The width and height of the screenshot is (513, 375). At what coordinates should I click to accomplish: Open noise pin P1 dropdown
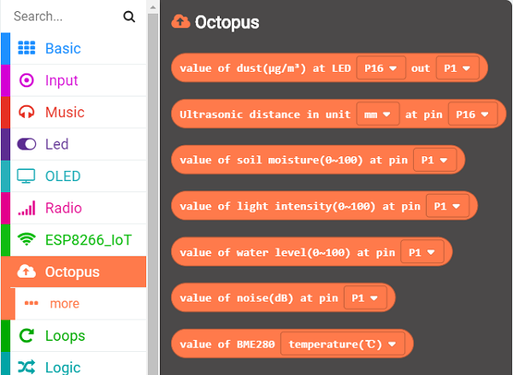(365, 298)
